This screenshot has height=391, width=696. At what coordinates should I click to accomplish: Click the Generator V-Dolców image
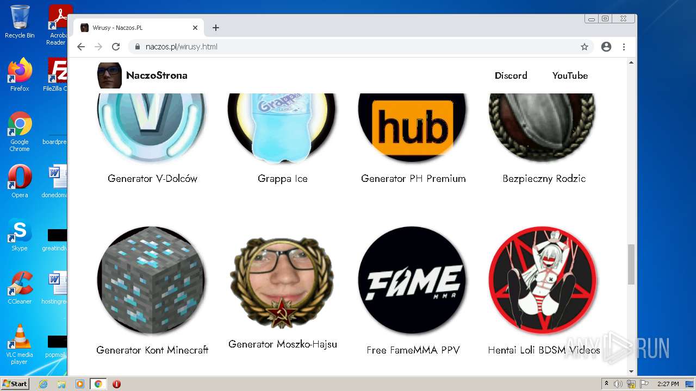click(x=152, y=128)
